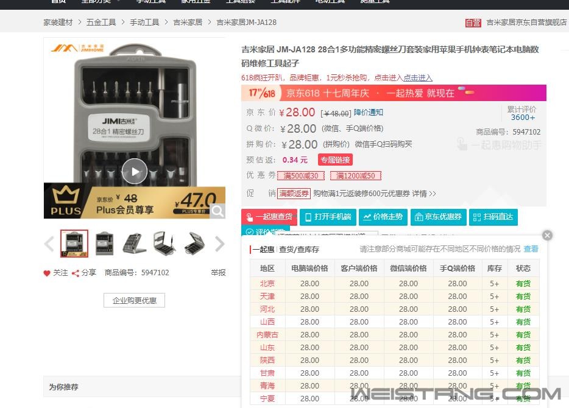This screenshot has height=408, width=569.
Task: Open the 吉米家居京东自营旗舰店 store link
Action: [x=526, y=23]
